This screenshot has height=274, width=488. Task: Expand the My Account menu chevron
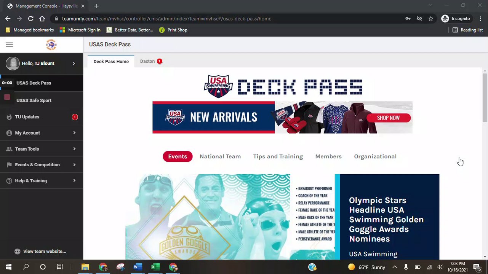pyautogui.click(x=74, y=133)
